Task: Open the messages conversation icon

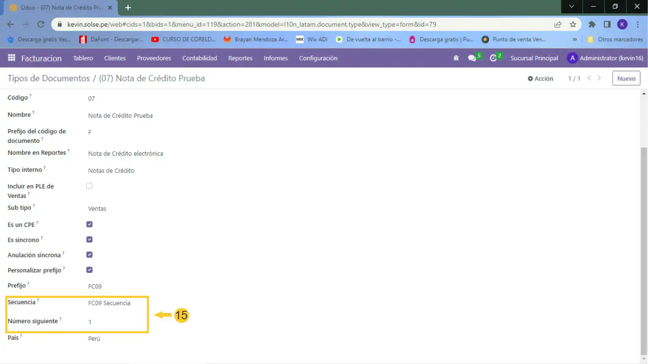Action: 472,58
